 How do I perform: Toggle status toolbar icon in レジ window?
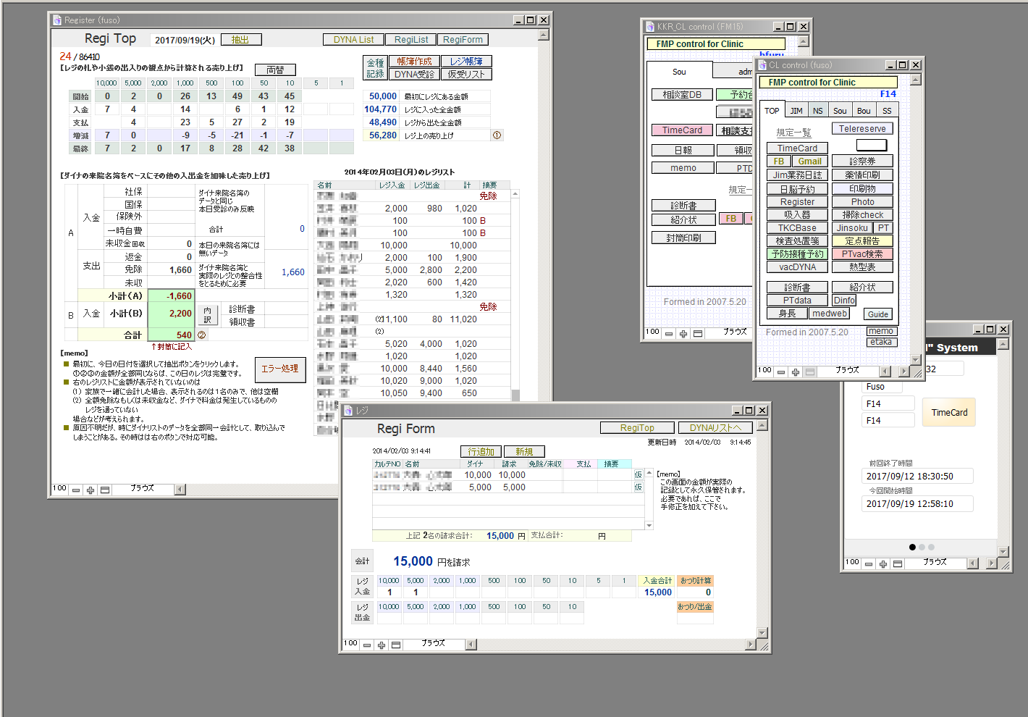(396, 645)
